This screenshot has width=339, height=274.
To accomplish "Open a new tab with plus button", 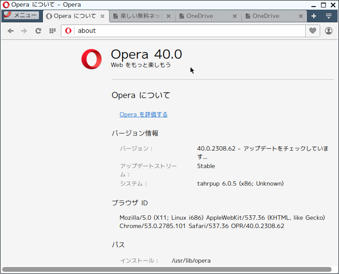I will (314, 16).
